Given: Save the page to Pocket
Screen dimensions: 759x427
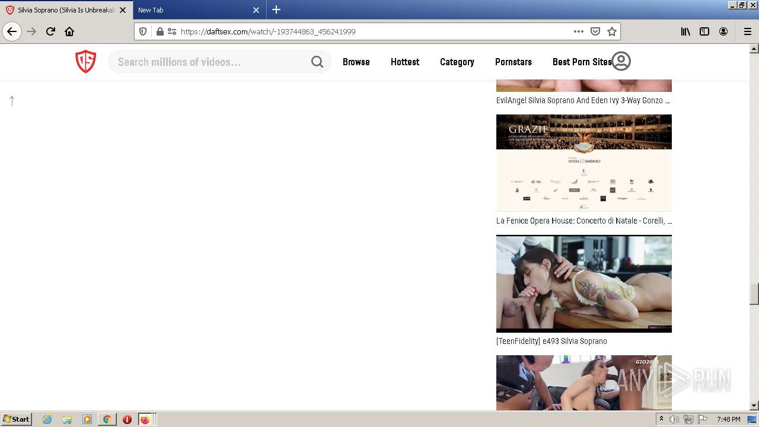Looking at the screenshot, I should 595,31.
